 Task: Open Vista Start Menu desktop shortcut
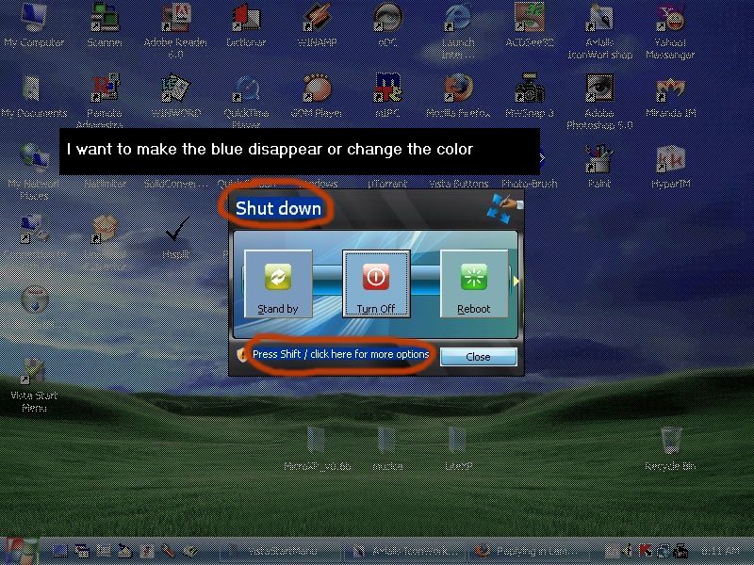[x=34, y=384]
